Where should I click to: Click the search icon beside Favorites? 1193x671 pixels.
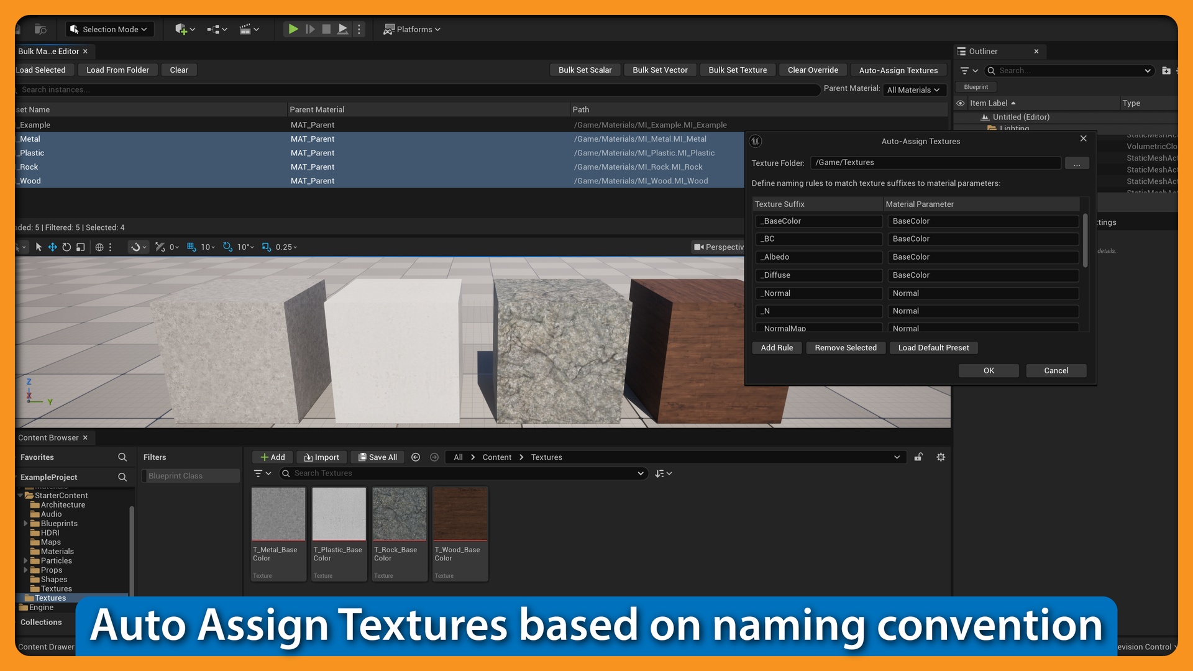[x=122, y=457]
